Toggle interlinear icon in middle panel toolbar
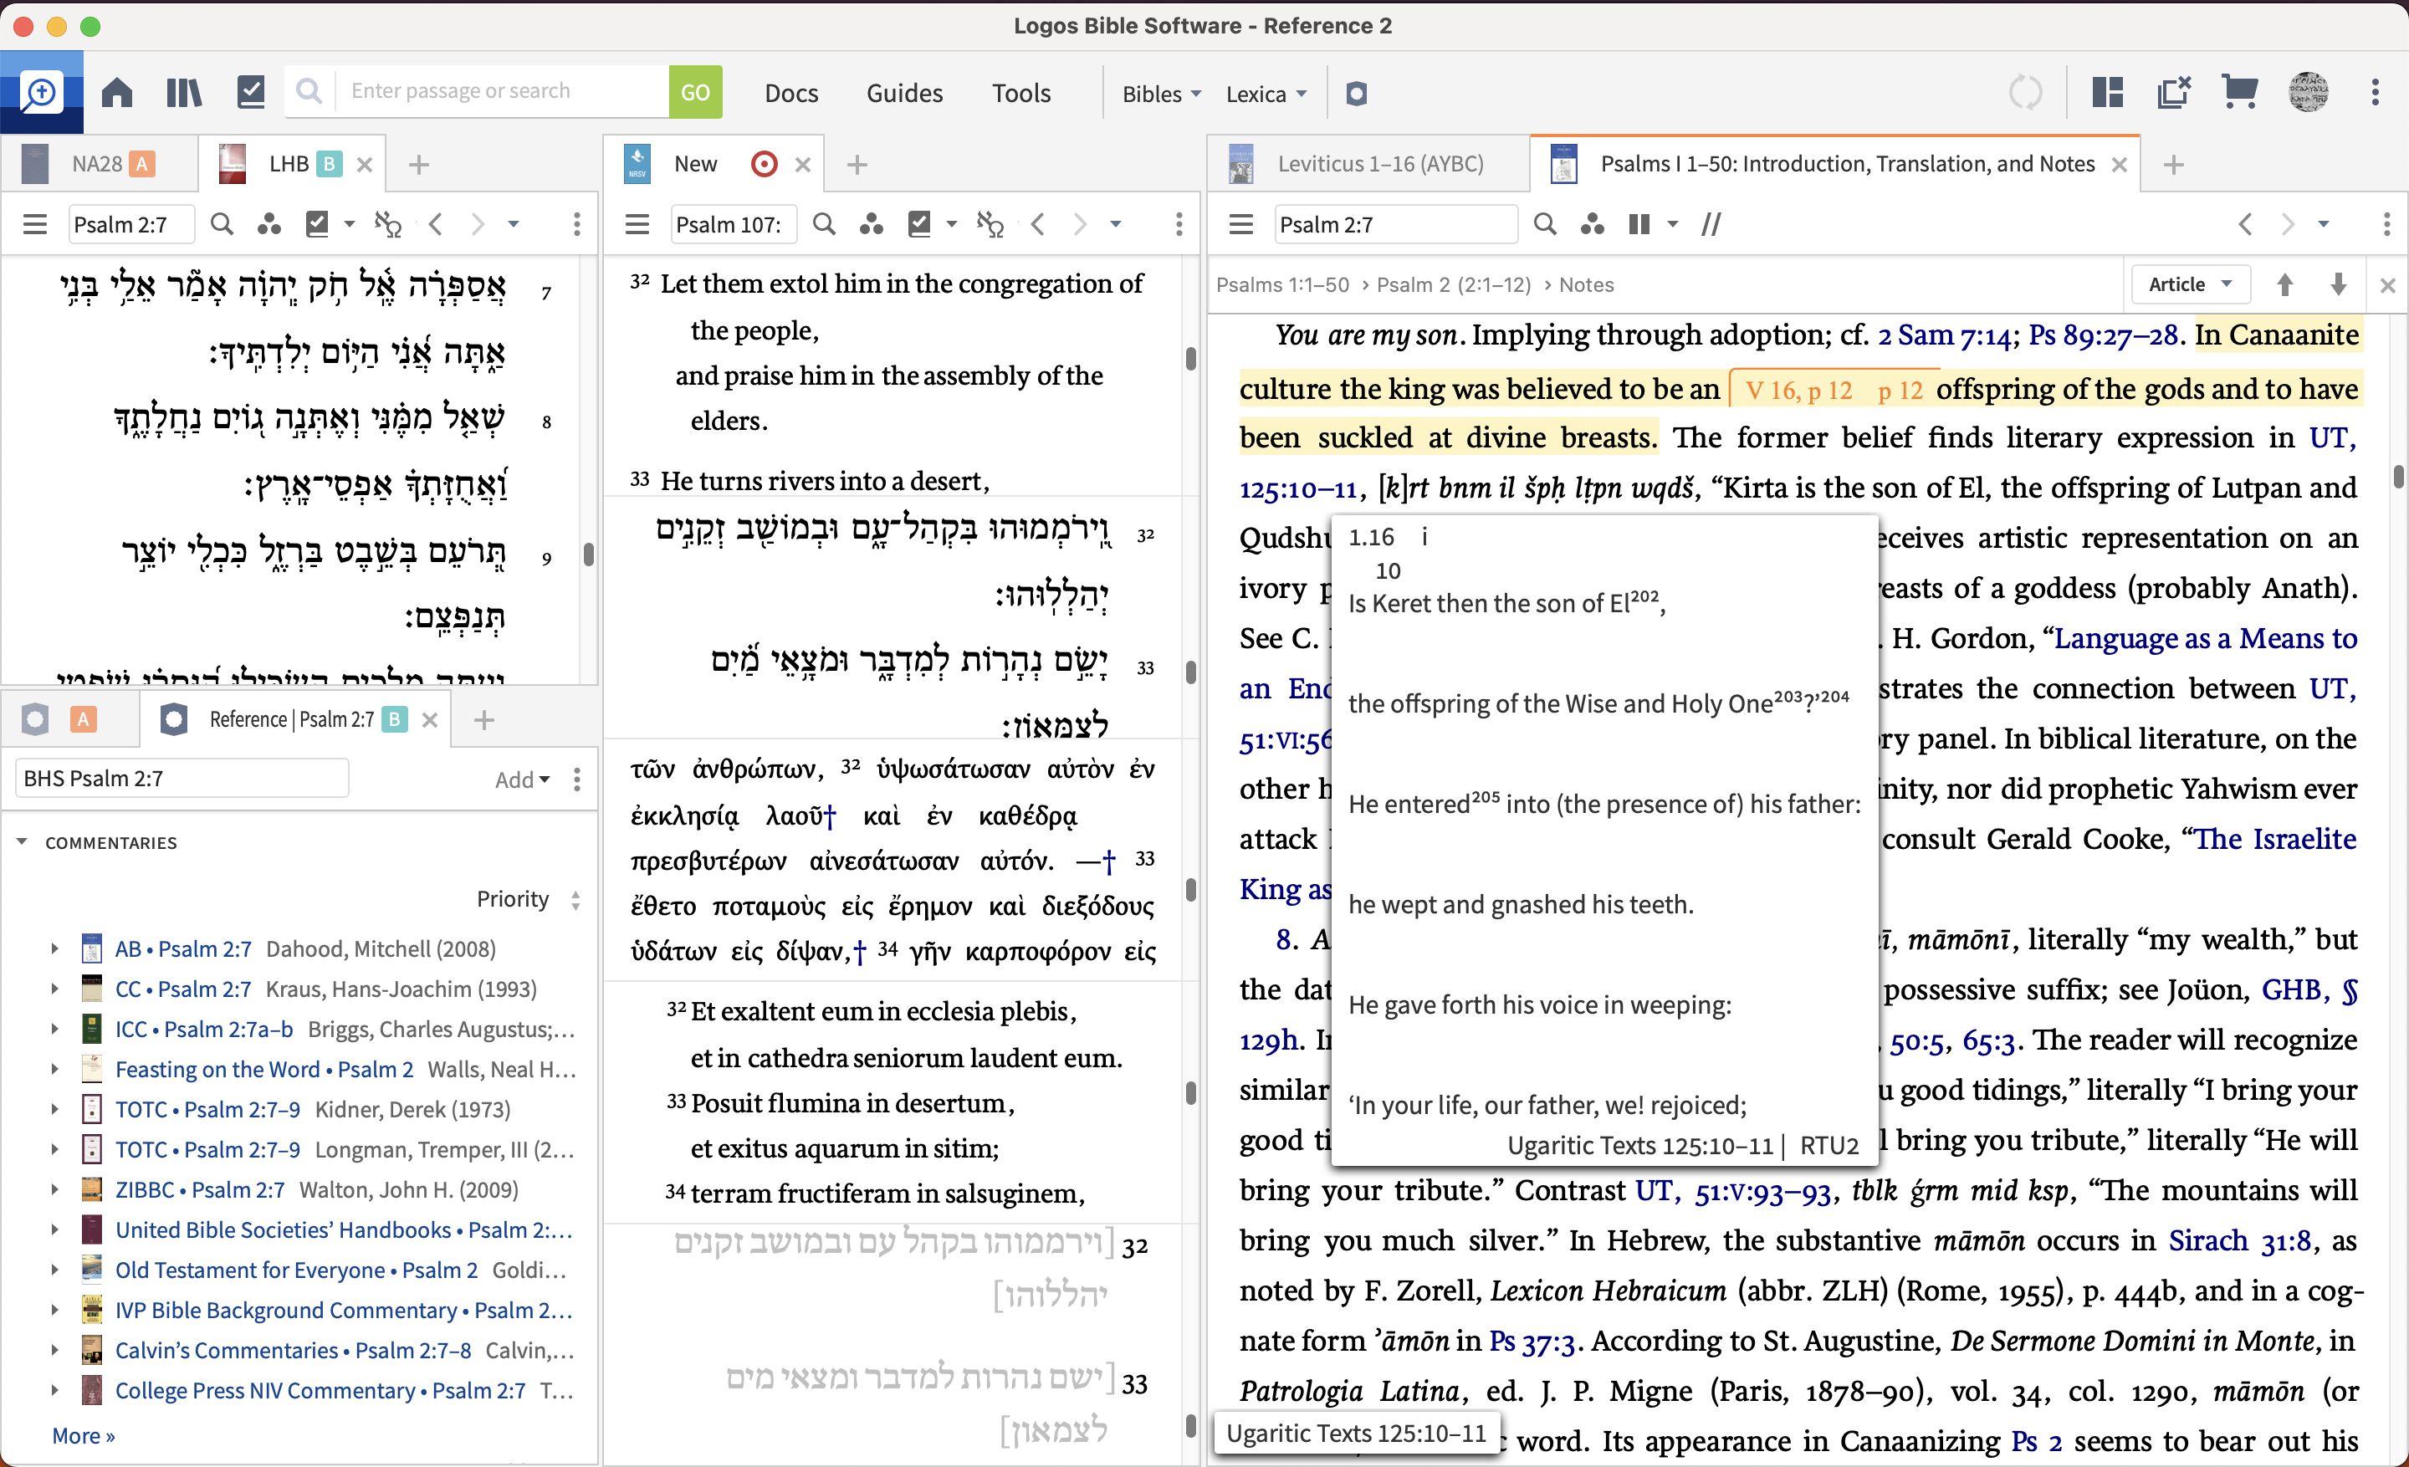The height and width of the screenshot is (1467, 2409). [990, 225]
